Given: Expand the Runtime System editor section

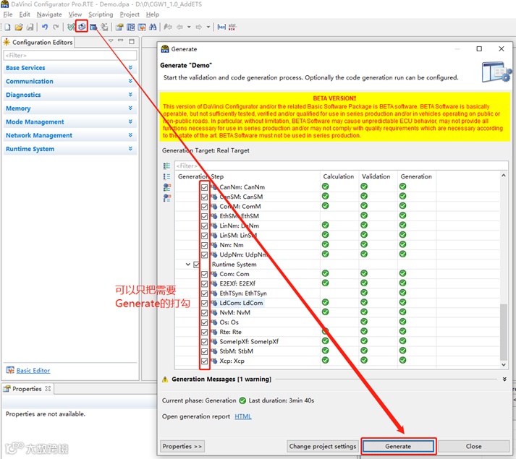Looking at the screenshot, I should 130,148.
